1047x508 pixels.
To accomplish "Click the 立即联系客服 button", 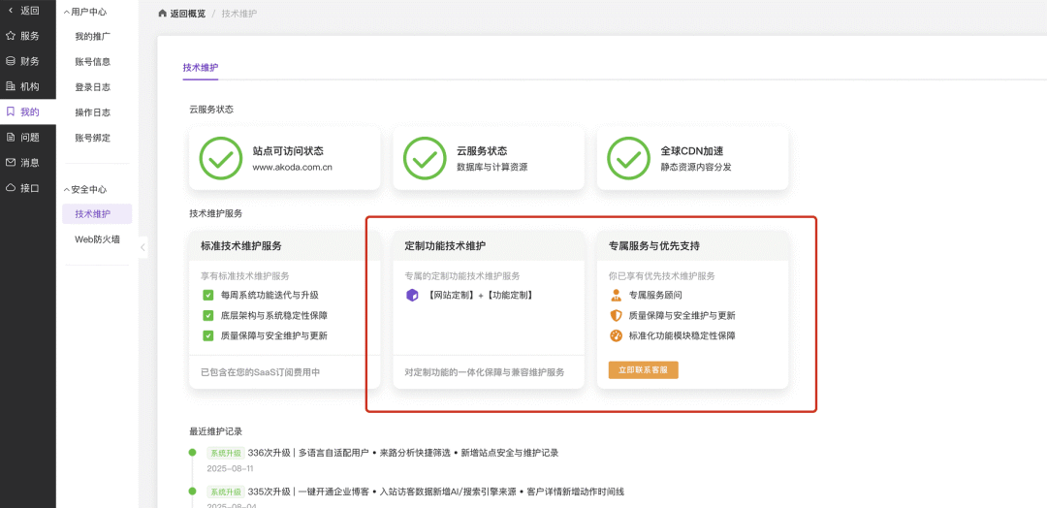I will (643, 369).
